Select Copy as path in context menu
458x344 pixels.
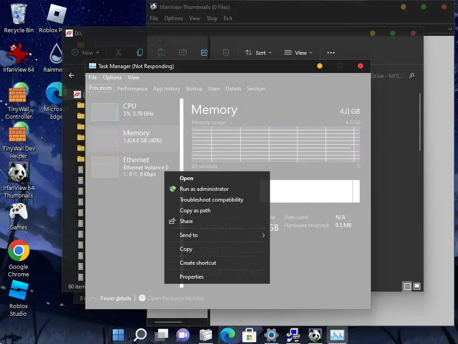(217, 211)
